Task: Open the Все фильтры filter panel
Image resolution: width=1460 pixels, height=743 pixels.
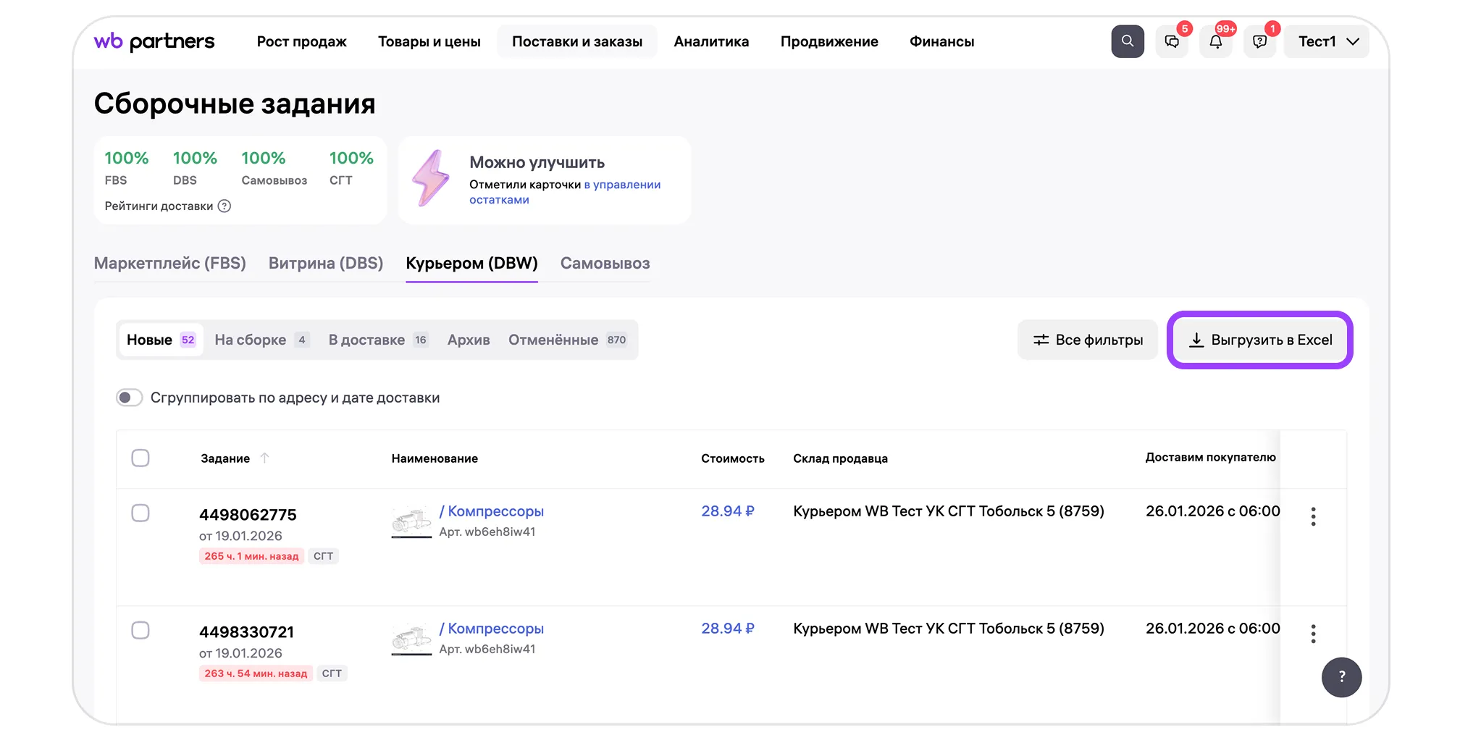Action: pos(1088,340)
